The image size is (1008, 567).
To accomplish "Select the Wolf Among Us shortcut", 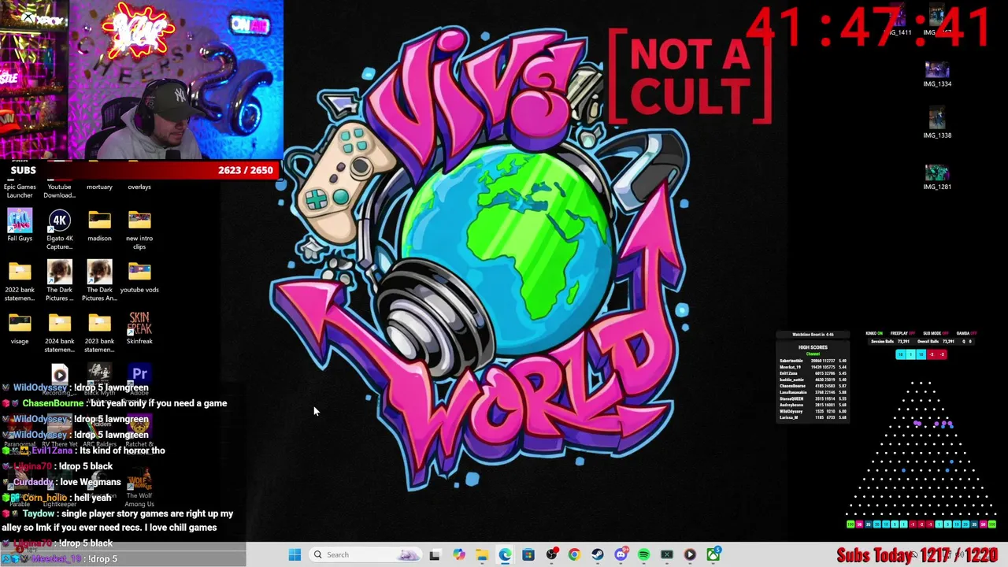I will [139, 488].
